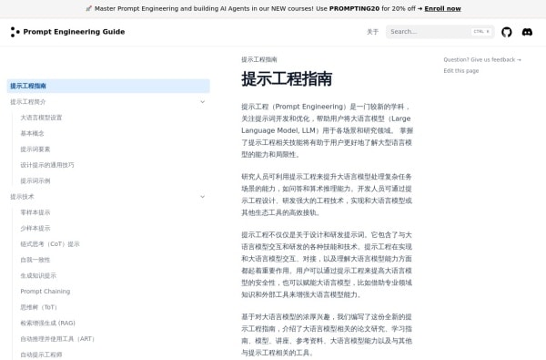546x360 pixels.
Task: Go to 基本概念 page
Action: [x=32, y=134]
